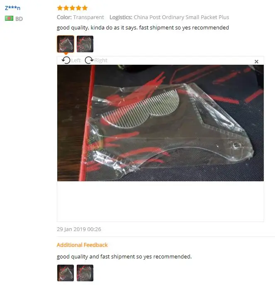Click the Additional Feedback heading
Image resolution: width=275 pixels, height=285 pixels.
pyautogui.click(x=82, y=245)
